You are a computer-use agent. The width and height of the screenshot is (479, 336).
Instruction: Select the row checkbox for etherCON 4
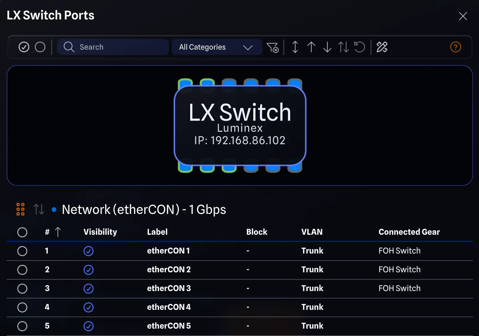click(x=22, y=307)
